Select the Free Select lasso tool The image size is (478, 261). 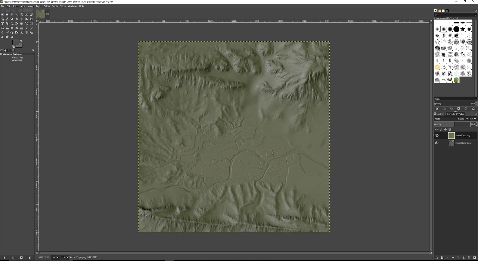tap(12, 15)
